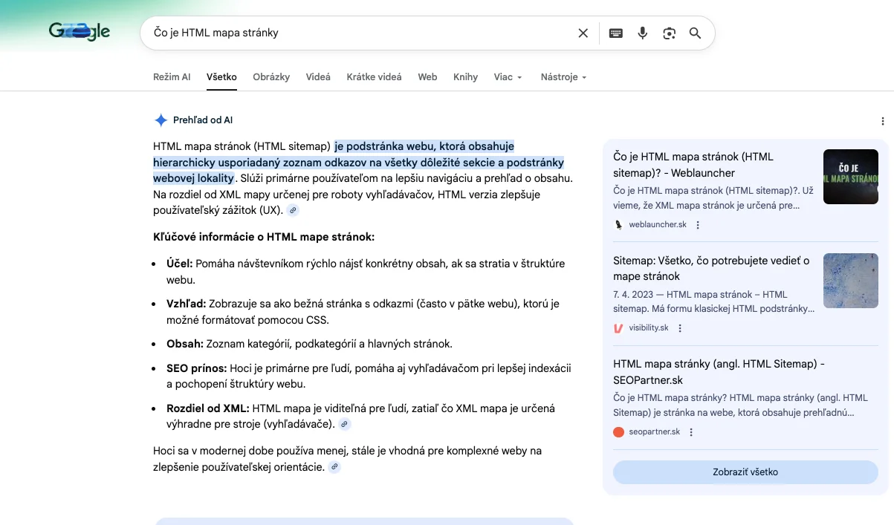Open AI overview three-dot options menu
Screen dimensions: 894x525
(x=882, y=121)
